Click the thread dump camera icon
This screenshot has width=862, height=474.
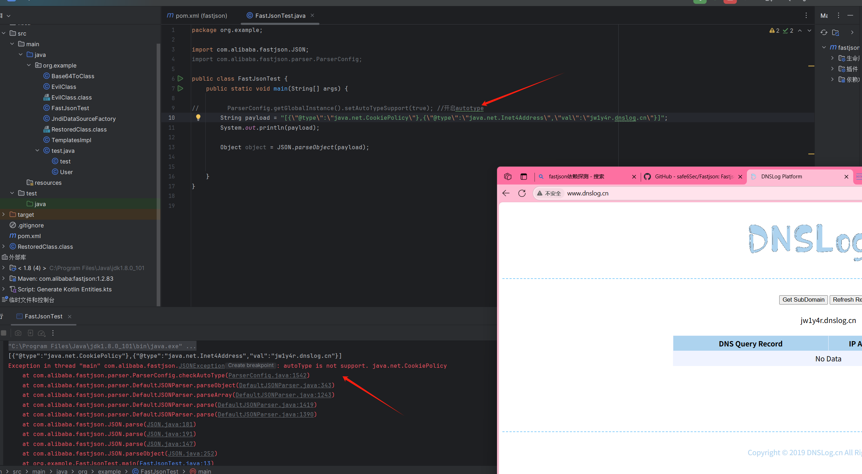point(18,333)
